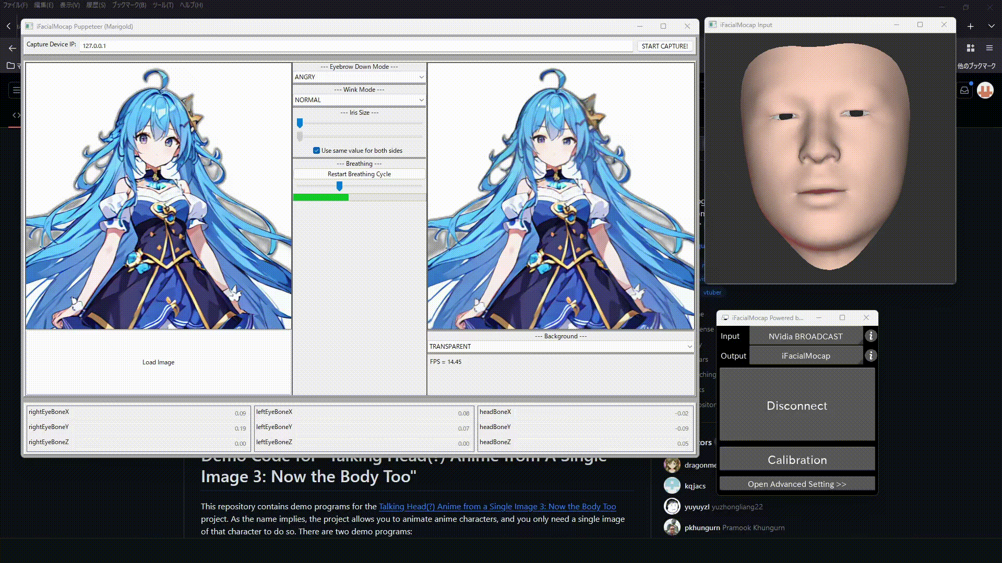1002x563 pixels.
Task: Click the animated output character image
Action: pos(560,196)
